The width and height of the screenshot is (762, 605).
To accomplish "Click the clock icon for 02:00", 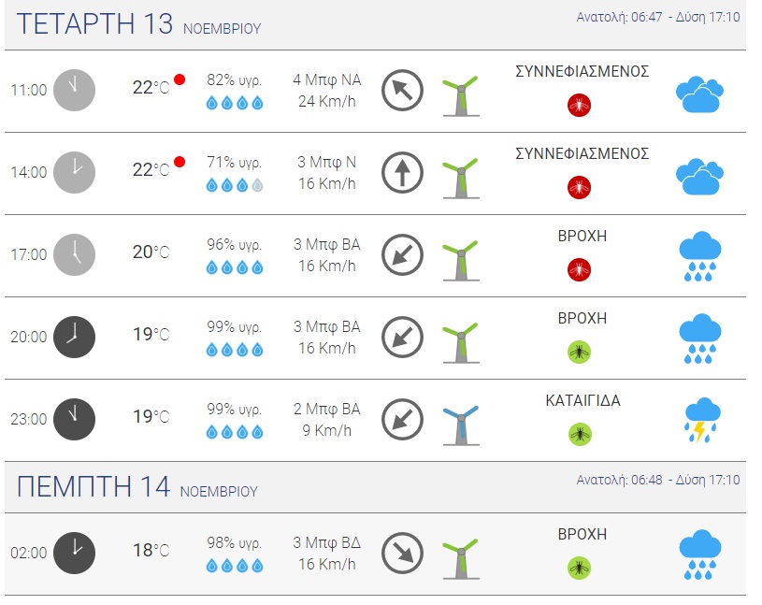I will coord(74,552).
